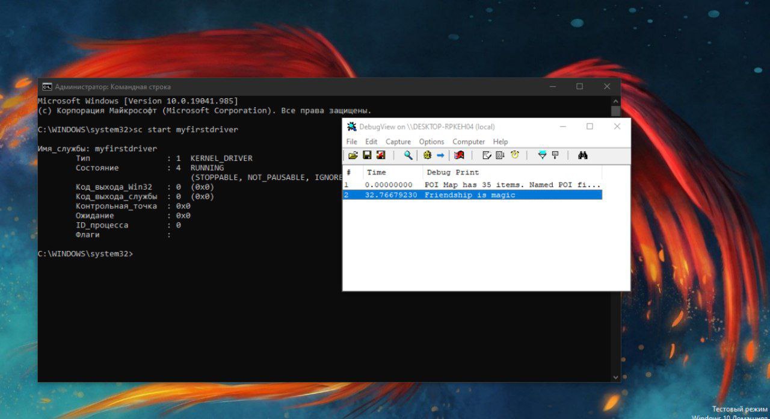
Task: Click the 'Контрольная_точка' line in the command prompt
Action: point(133,206)
